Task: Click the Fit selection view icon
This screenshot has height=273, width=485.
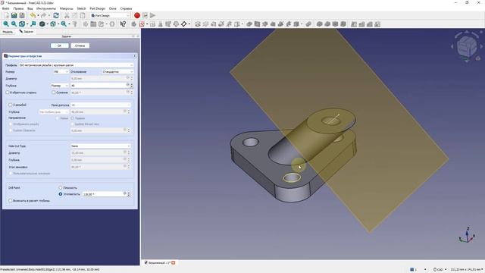Action: tap(14, 24)
